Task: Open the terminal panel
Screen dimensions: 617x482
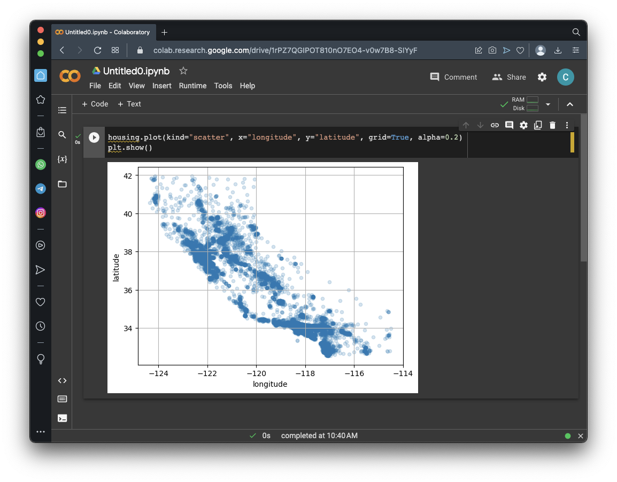Action: (62, 418)
